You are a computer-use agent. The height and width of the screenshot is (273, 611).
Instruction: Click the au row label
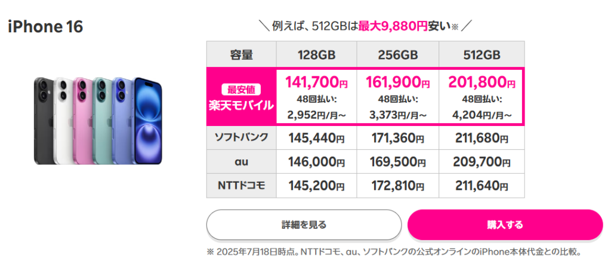coord(241,161)
